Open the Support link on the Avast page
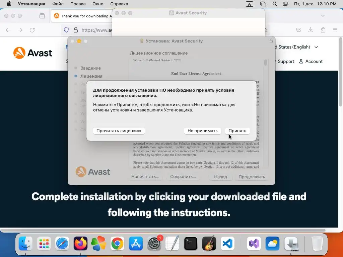Screen dimensions: 343x257 (286, 62)
